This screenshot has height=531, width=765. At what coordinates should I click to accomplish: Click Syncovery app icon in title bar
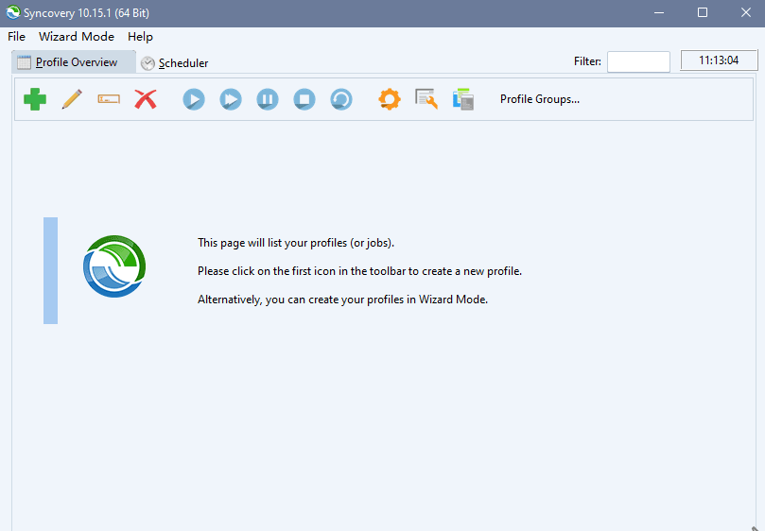point(13,12)
